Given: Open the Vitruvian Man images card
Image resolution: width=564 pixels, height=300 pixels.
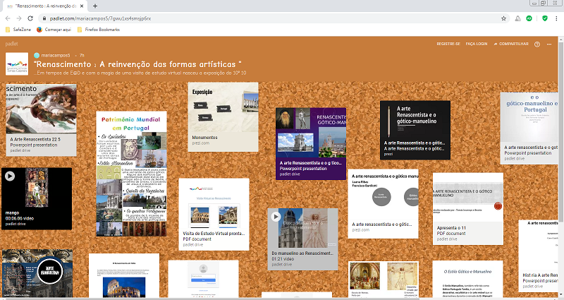Looking at the screenshot, I should pos(383,280).
